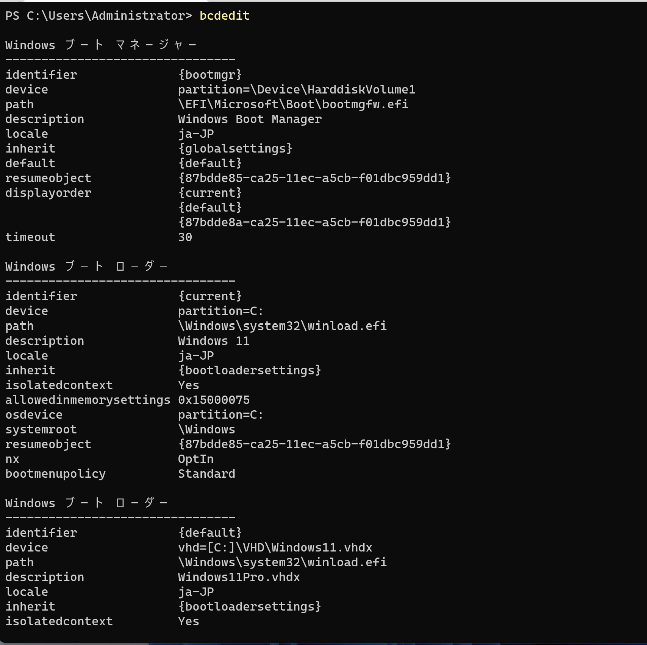
Task: Click the bootmenupolicy Standard value
Action: (206, 474)
